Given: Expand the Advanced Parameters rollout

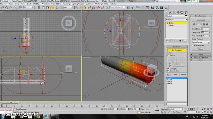Looking at the screenshot, I should click(x=201, y=57).
